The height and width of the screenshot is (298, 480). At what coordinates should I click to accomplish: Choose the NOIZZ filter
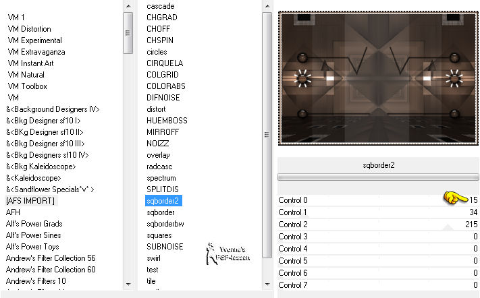(158, 144)
